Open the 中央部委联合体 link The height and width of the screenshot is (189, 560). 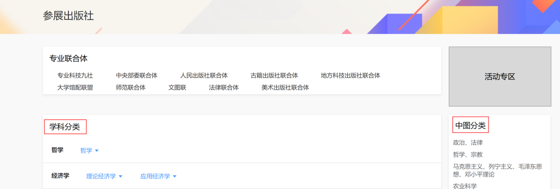136,76
